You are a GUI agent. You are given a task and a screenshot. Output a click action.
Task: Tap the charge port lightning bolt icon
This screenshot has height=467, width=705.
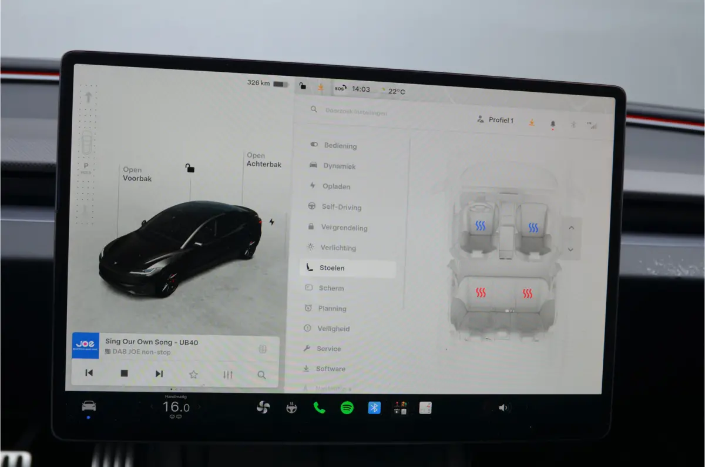271,222
